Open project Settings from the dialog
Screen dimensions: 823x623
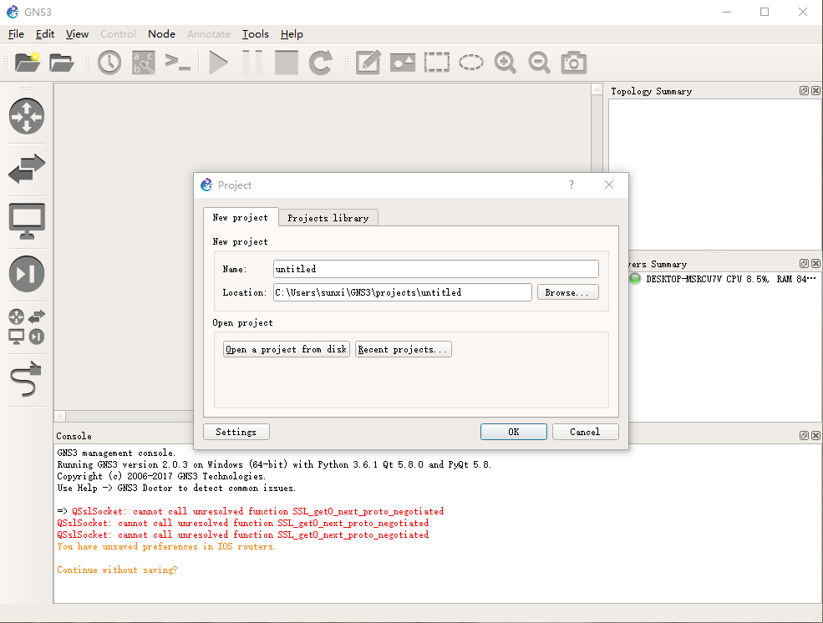click(236, 432)
